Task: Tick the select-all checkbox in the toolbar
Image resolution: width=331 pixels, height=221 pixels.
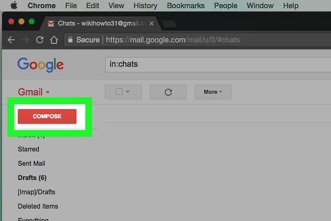Action: 119,91
